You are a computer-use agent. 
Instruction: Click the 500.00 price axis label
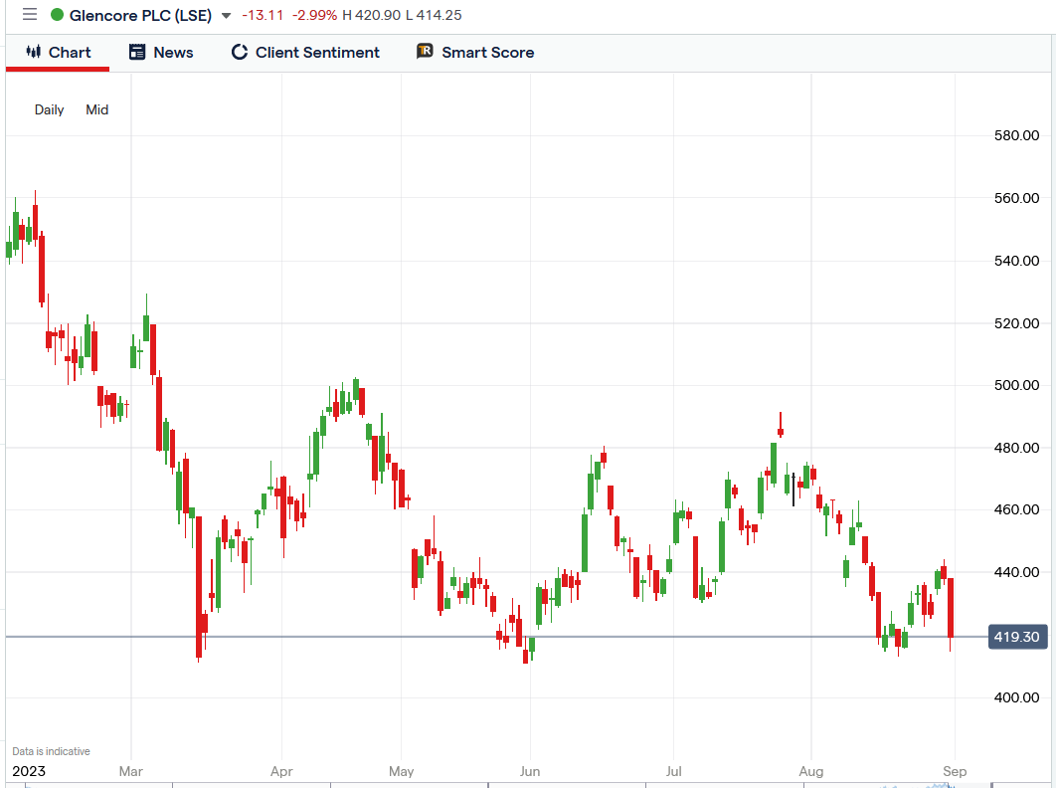pos(1016,385)
